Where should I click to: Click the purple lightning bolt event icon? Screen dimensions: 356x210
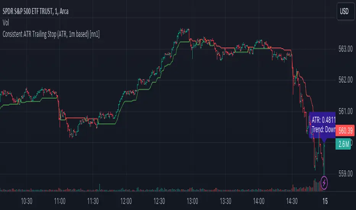(324, 183)
